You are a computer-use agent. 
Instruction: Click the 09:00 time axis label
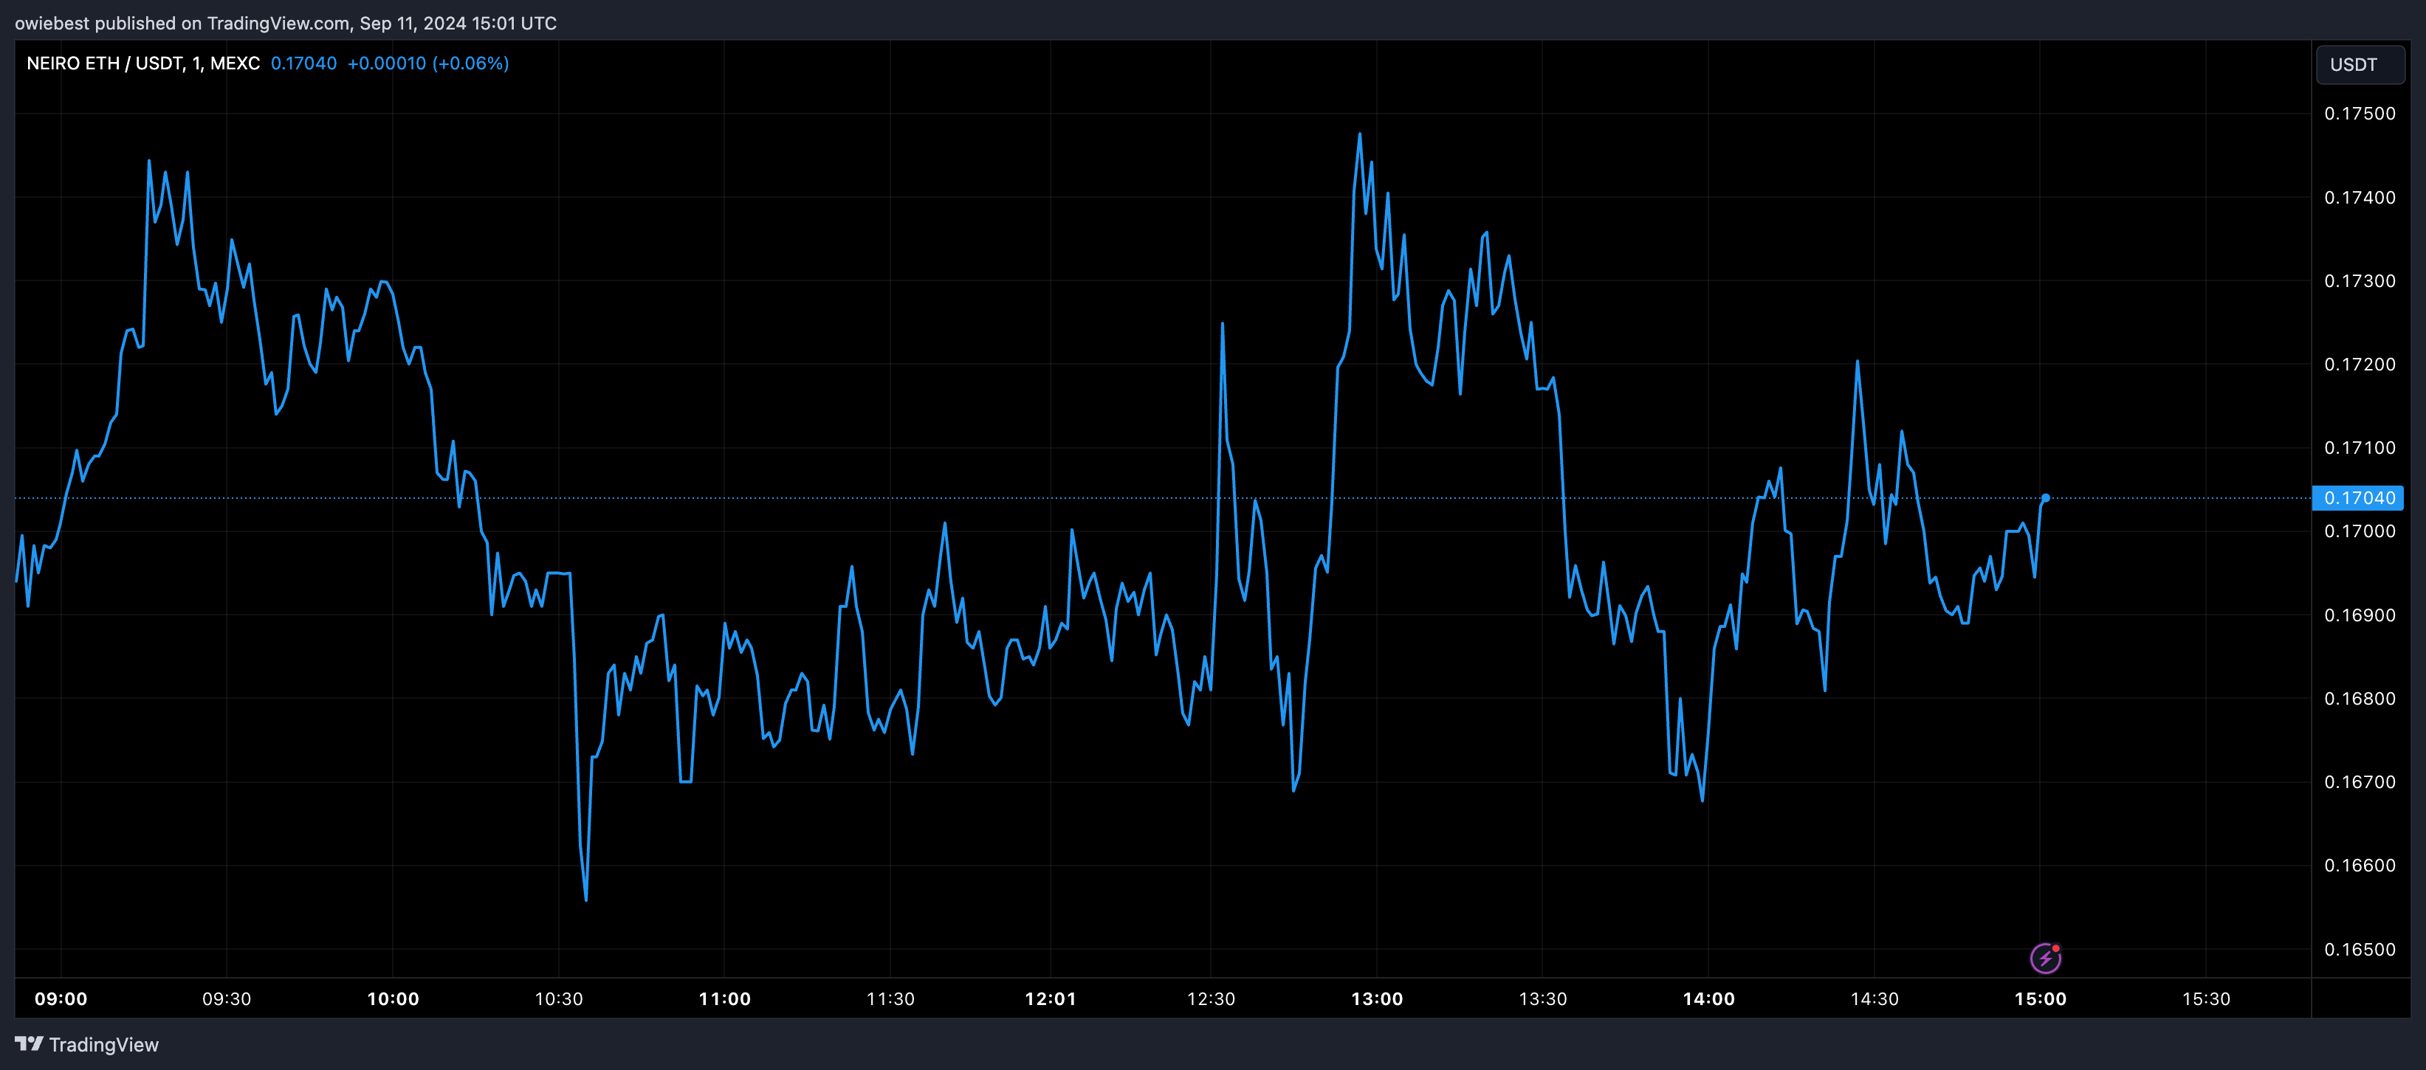click(61, 998)
